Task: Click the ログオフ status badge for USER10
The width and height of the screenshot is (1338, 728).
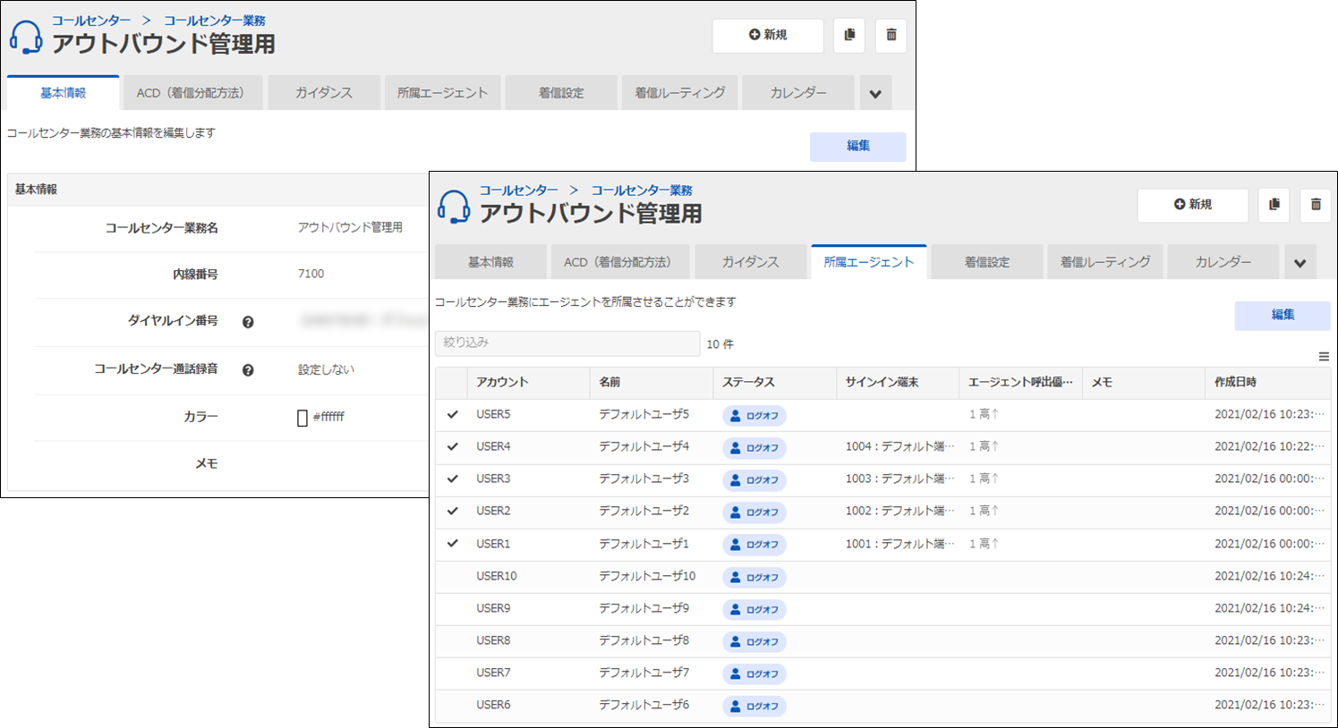Action: tap(754, 578)
